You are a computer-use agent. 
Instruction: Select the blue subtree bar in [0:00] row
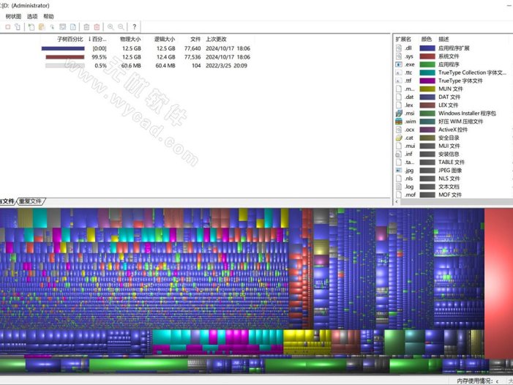tap(63, 48)
